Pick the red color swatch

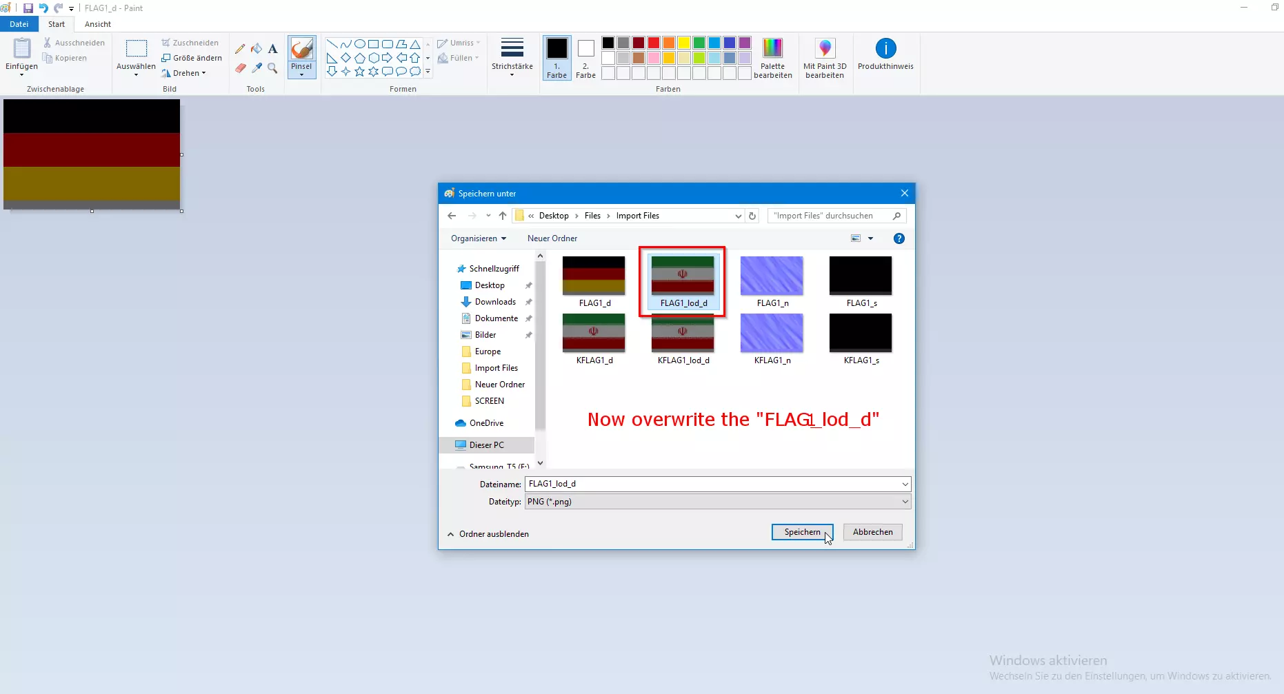pos(654,43)
